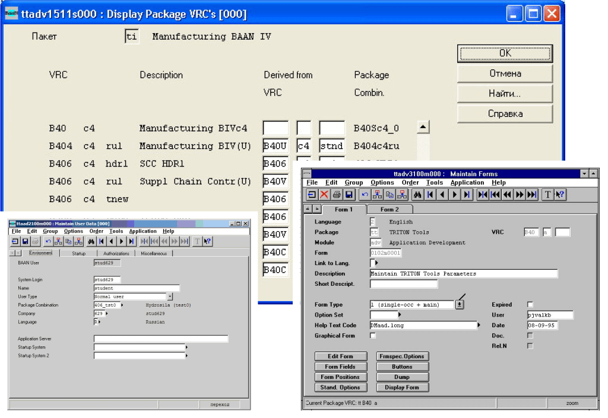Click the binoculars find icon in Maintain Forms

[417, 194]
